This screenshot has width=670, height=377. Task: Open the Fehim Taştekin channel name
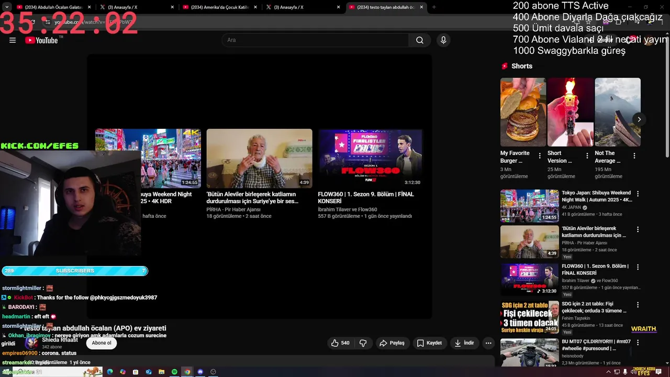[576, 318]
